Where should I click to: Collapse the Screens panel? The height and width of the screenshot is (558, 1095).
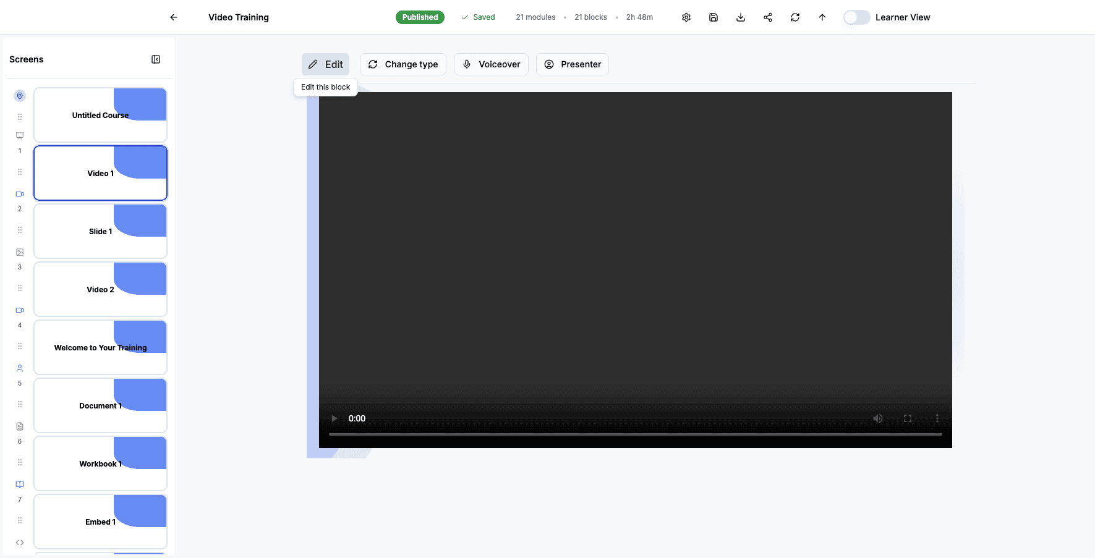(x=156, y=59)
